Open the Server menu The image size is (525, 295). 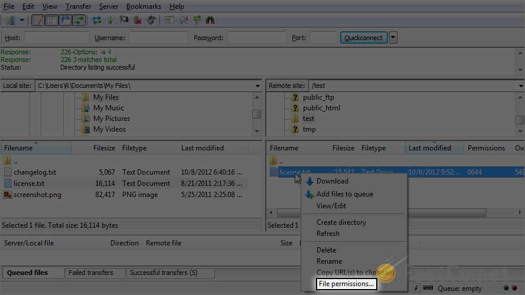click(109, 6)
